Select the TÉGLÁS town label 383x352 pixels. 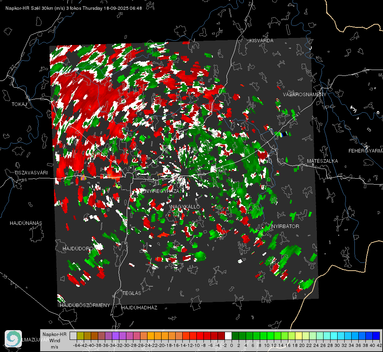132,293
